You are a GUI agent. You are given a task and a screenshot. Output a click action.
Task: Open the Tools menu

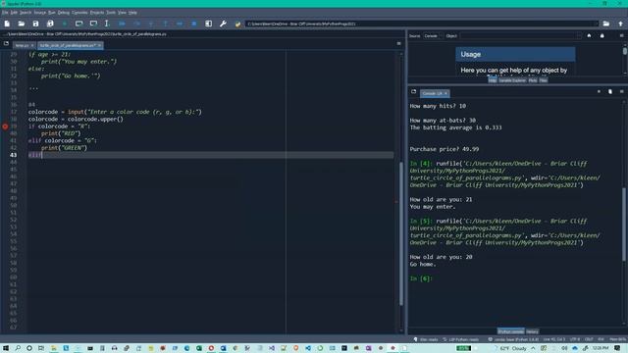coord(111,13)
